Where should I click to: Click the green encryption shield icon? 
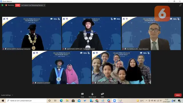2,5
